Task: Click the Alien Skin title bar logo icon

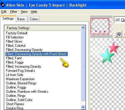Action: [2, 5]
